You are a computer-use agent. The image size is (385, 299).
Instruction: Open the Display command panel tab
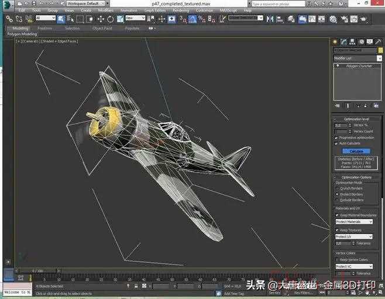tap(370, 42)
